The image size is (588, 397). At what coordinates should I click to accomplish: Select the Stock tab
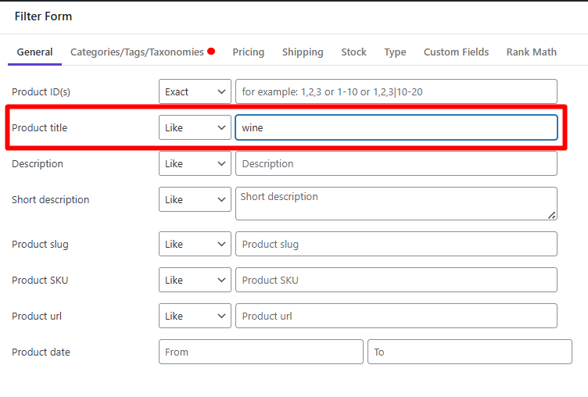pyautogui.click(x=353, y=52)
